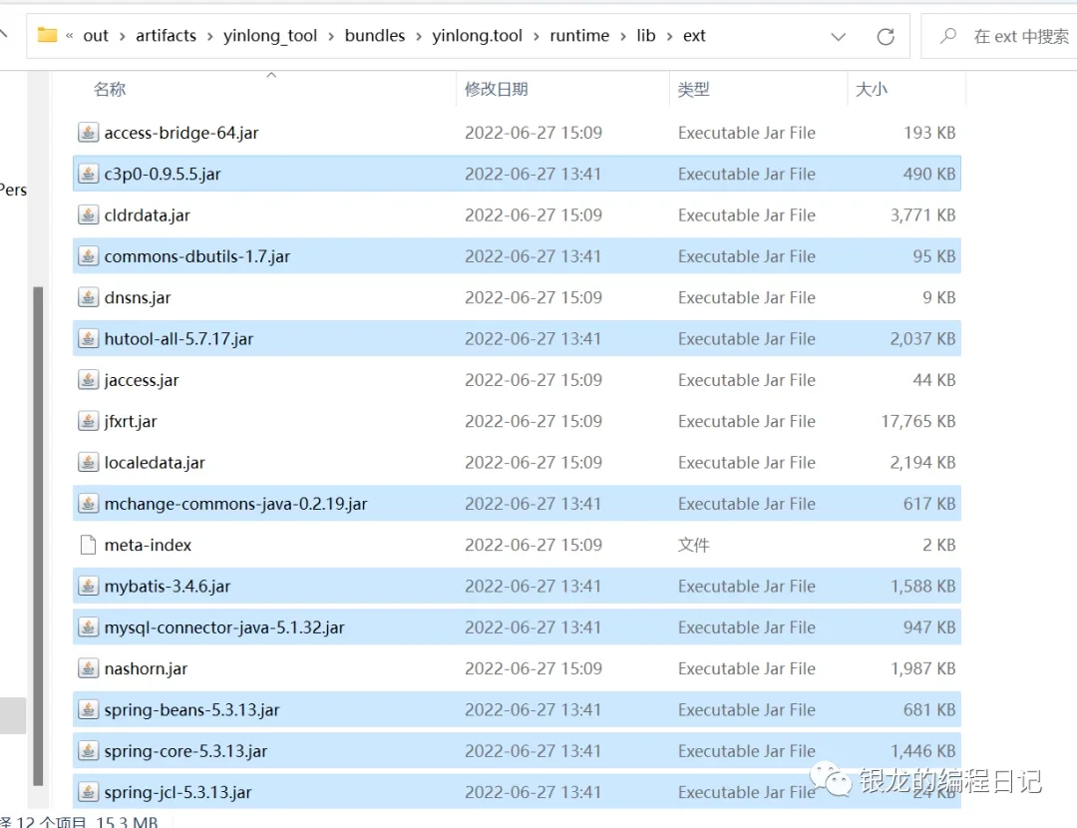Click the jar icon next to hutool-all-5.7.17.jar
This screenshot has width=1077, height=828.
click(x=88, y=339)
